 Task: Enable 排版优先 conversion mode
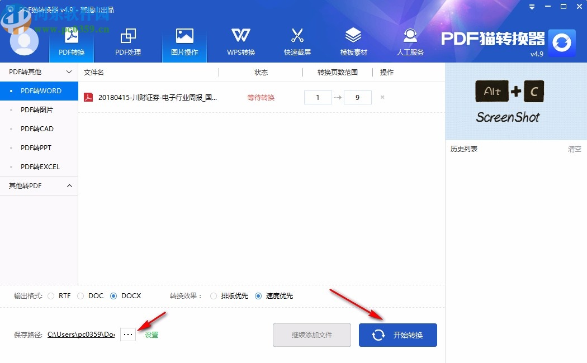point(213,296)
